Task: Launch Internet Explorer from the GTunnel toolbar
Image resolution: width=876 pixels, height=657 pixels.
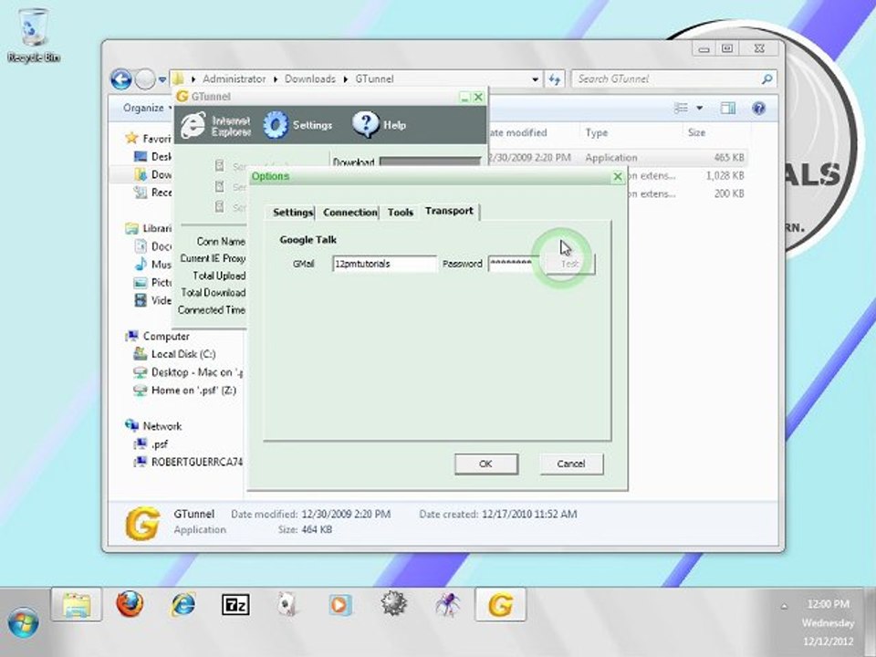Action: (x=193, y=125)
